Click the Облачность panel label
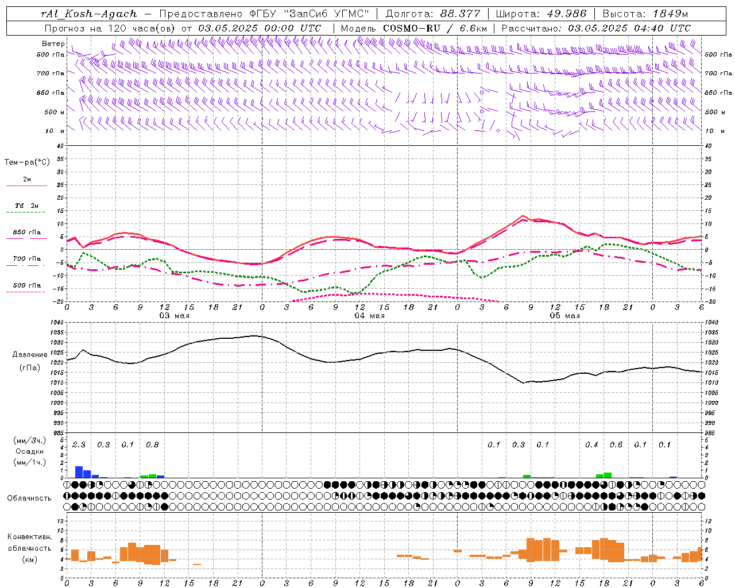 29,498
